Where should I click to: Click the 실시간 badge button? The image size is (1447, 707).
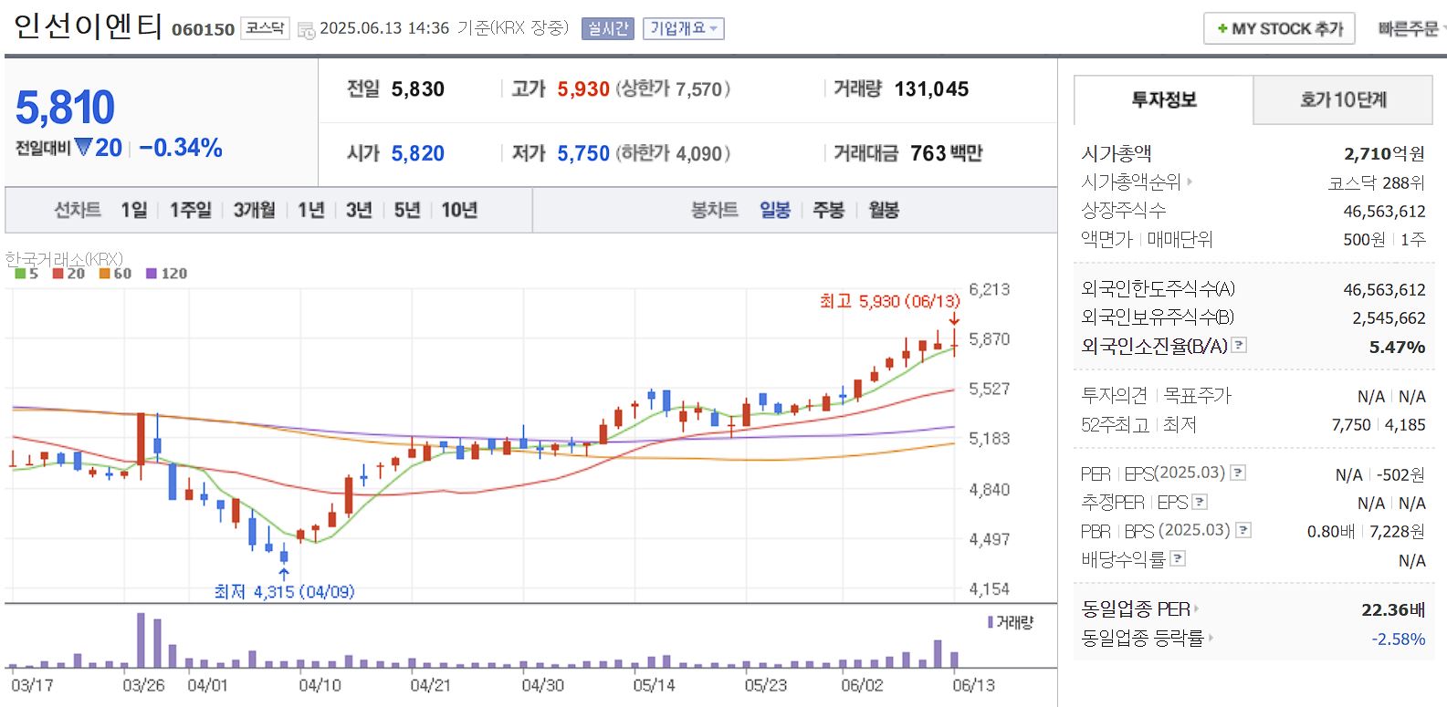coord(607,28)
